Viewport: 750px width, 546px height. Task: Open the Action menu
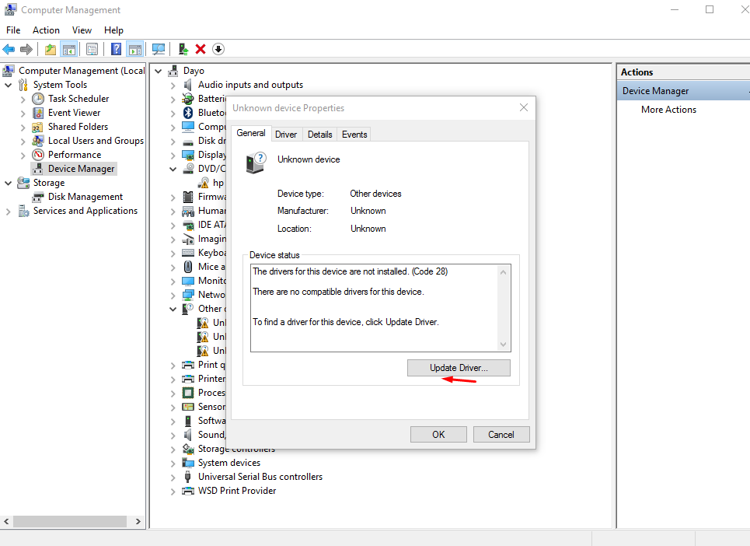point(46,30)
